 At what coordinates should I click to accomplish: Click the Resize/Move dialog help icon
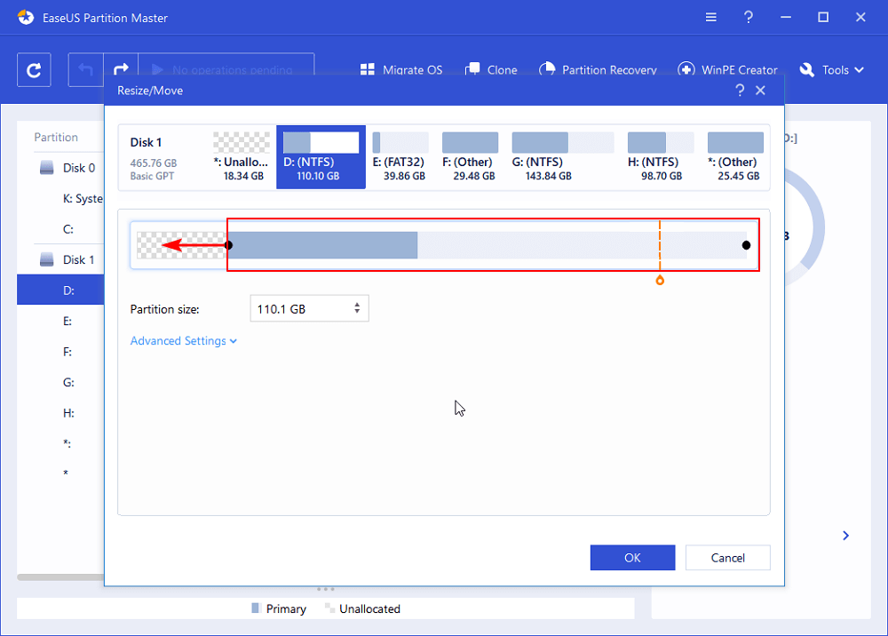[x=740, y=91]
